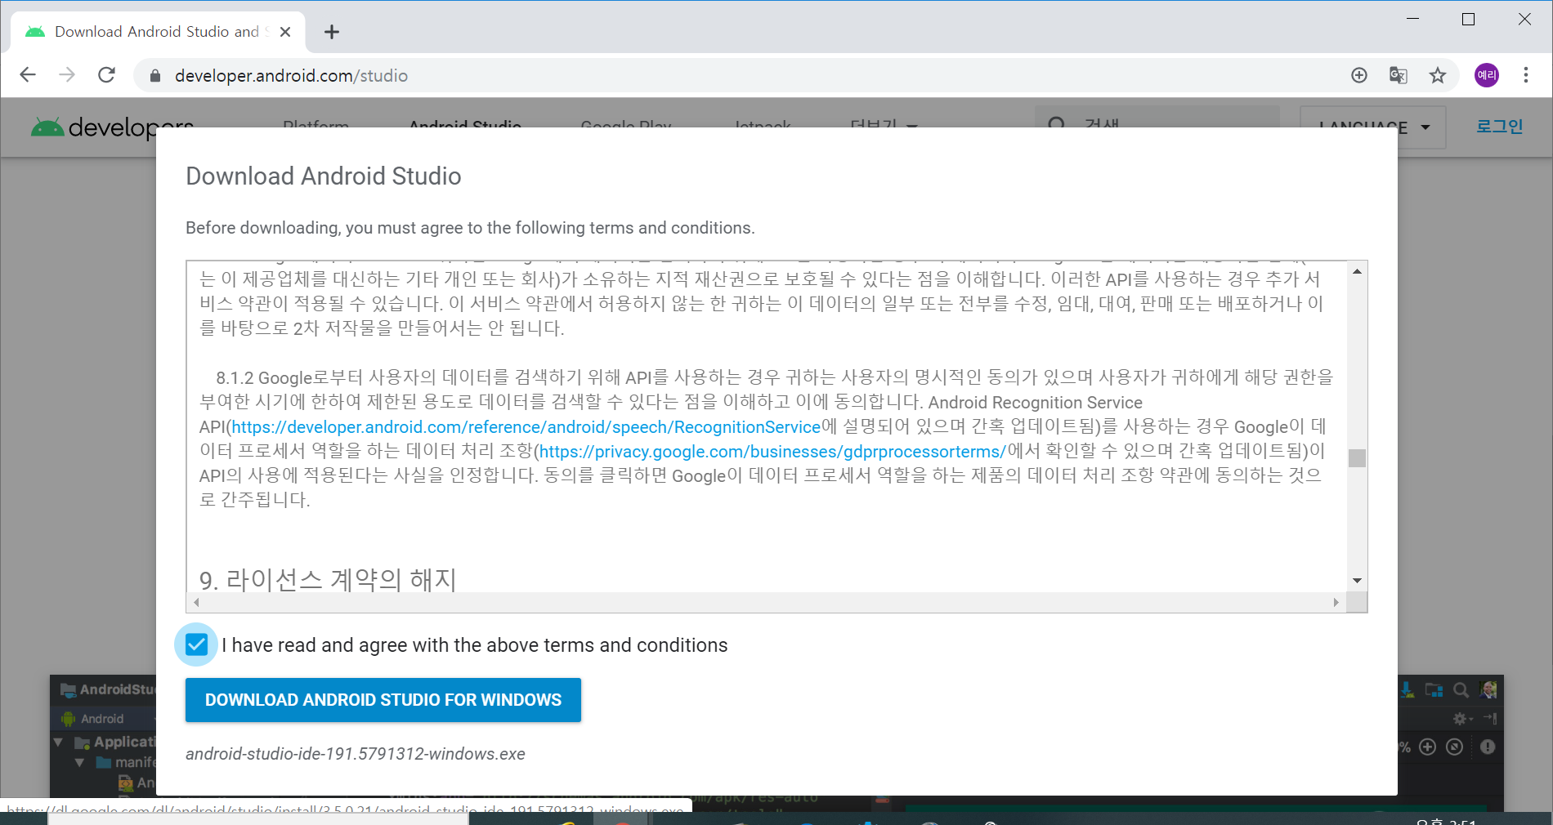Click the Android developers logo
This screenshot has width=1553, height=825.
pos(112,127)
